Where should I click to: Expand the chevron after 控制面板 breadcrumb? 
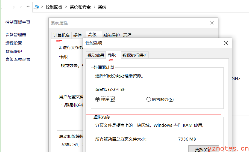pos(66,7)
